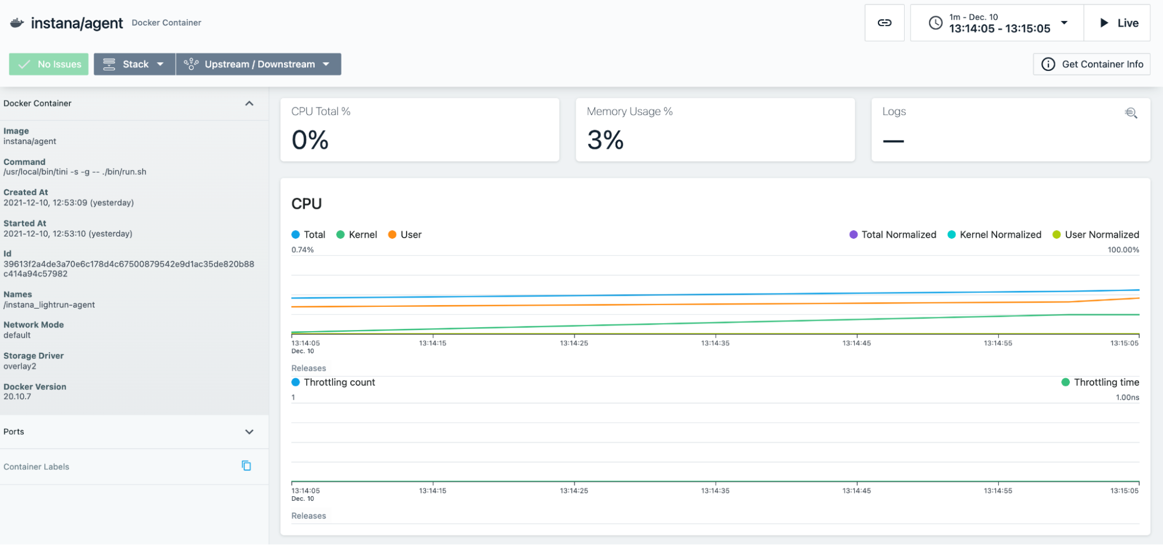Screen dimensions: 1163x545
Task: Click the clock icon in time picker
Action: pos(935,23)
